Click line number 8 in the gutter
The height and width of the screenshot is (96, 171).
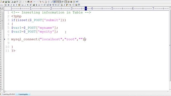coord(8,39)
